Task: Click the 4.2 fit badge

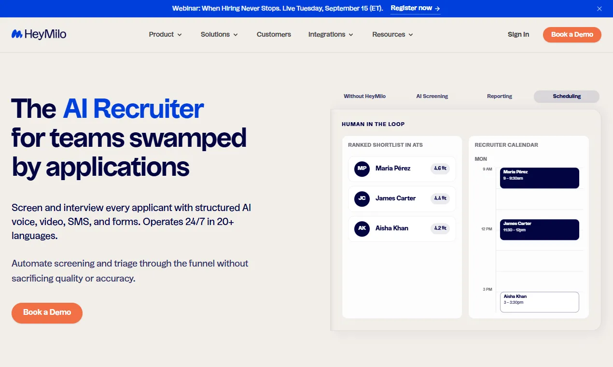Action: [440, 228]
